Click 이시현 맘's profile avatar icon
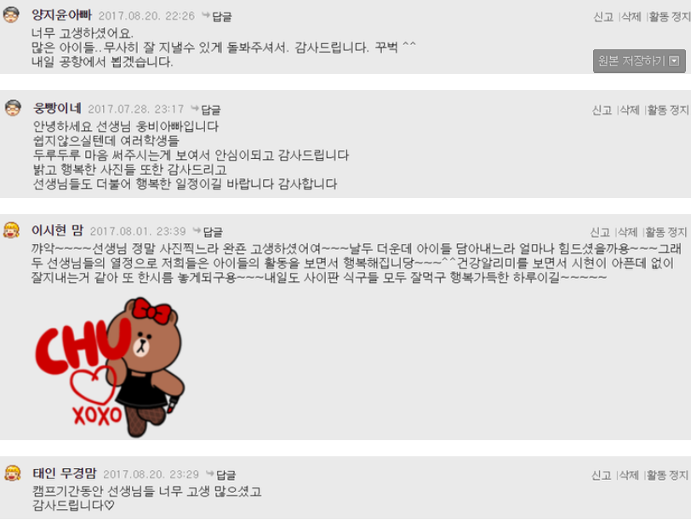Image resolution: width=691 pixels, height=520 pixels. click(11, 230)
